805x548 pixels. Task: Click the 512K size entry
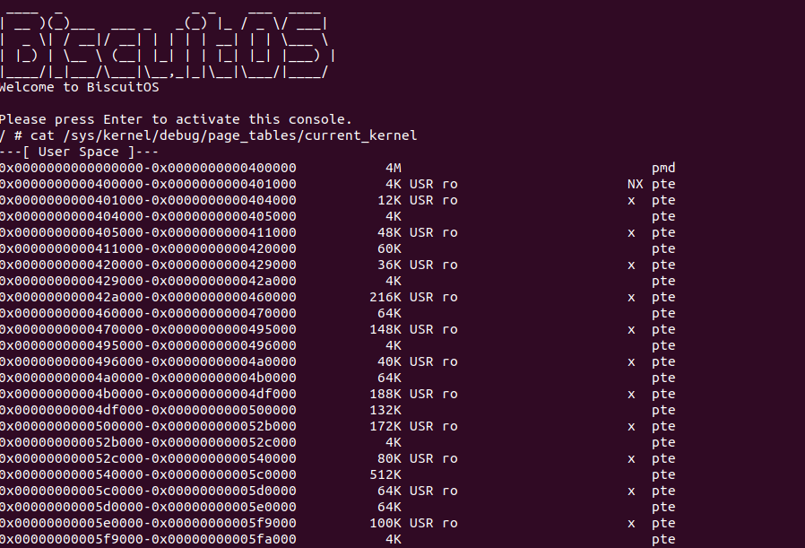pos(385,474)
